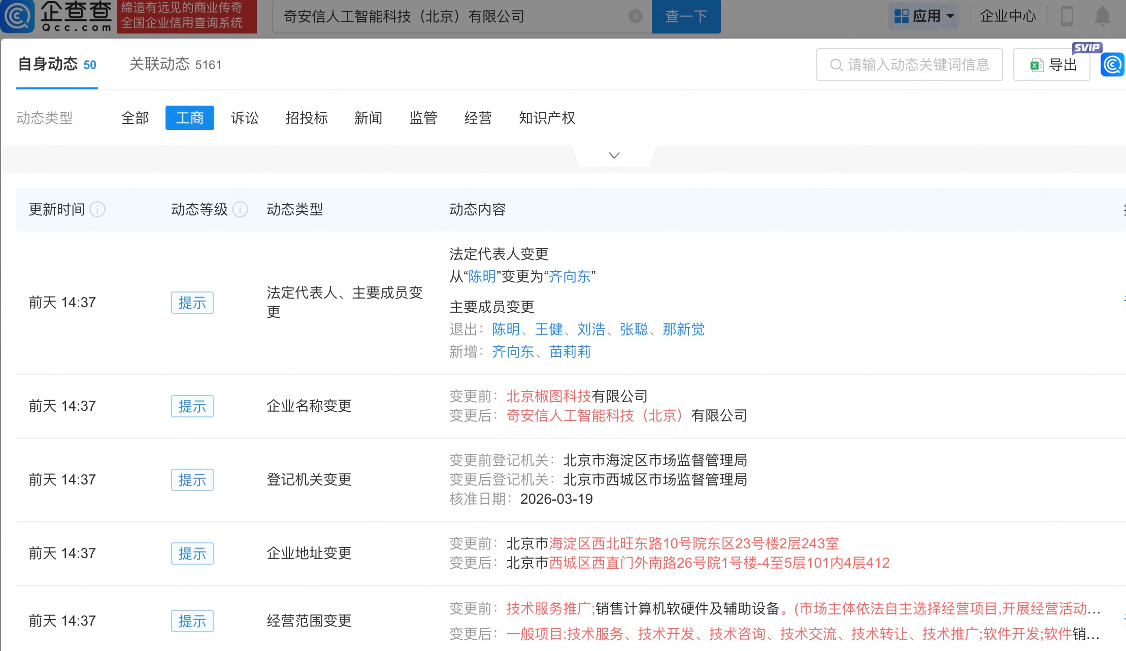
Task: Click the 查一下 search button
Action: tap(686, 17)
